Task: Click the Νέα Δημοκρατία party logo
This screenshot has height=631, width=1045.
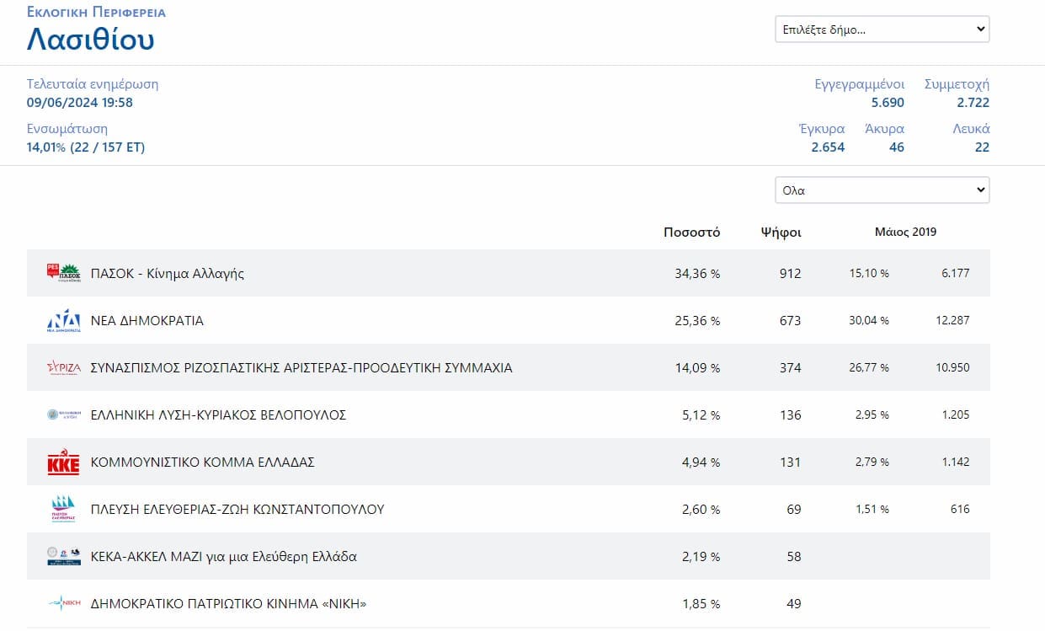Action: (63, 321)
